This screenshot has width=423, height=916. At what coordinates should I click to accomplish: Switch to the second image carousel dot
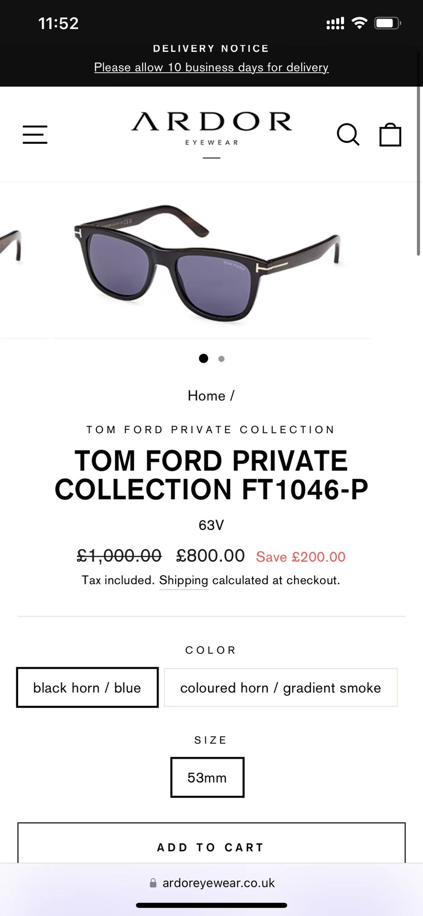(x=222, y=359)
